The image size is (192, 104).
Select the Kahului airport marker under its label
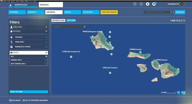click(x=162, y=65)
